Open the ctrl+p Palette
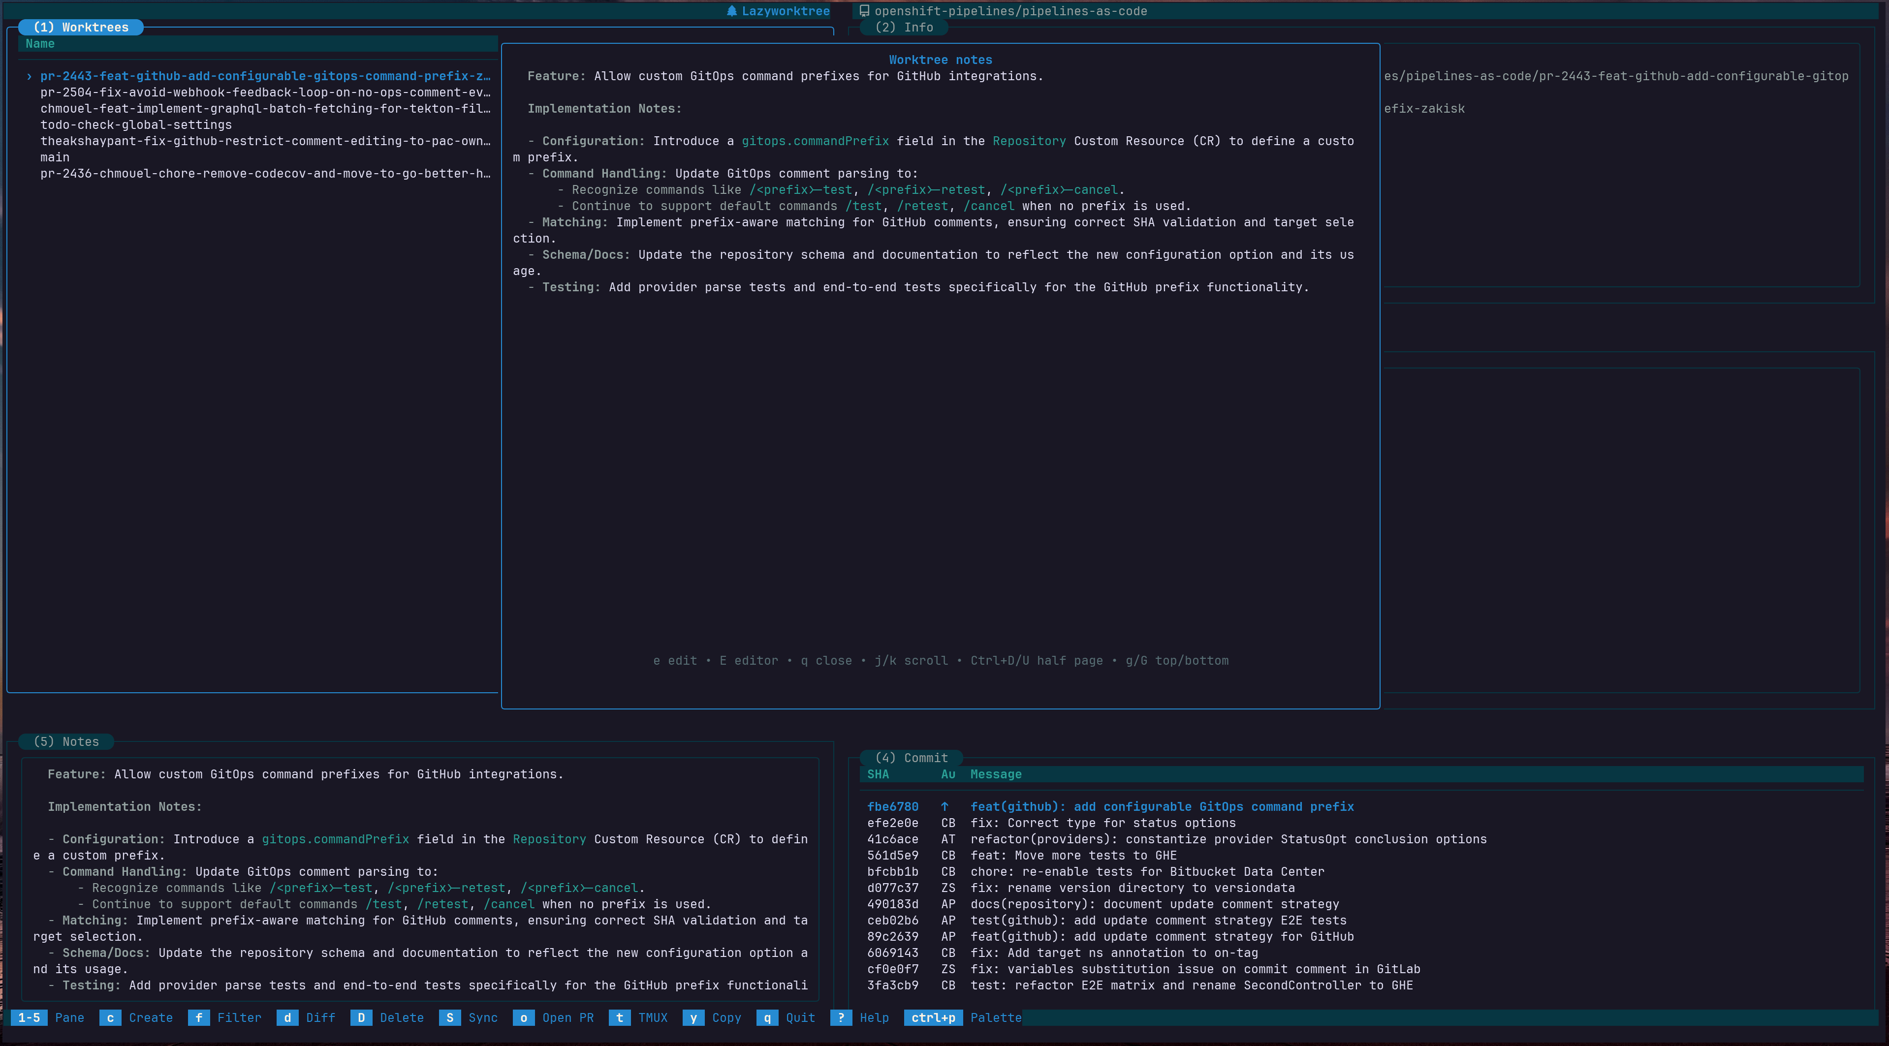 pos(933,1017)
